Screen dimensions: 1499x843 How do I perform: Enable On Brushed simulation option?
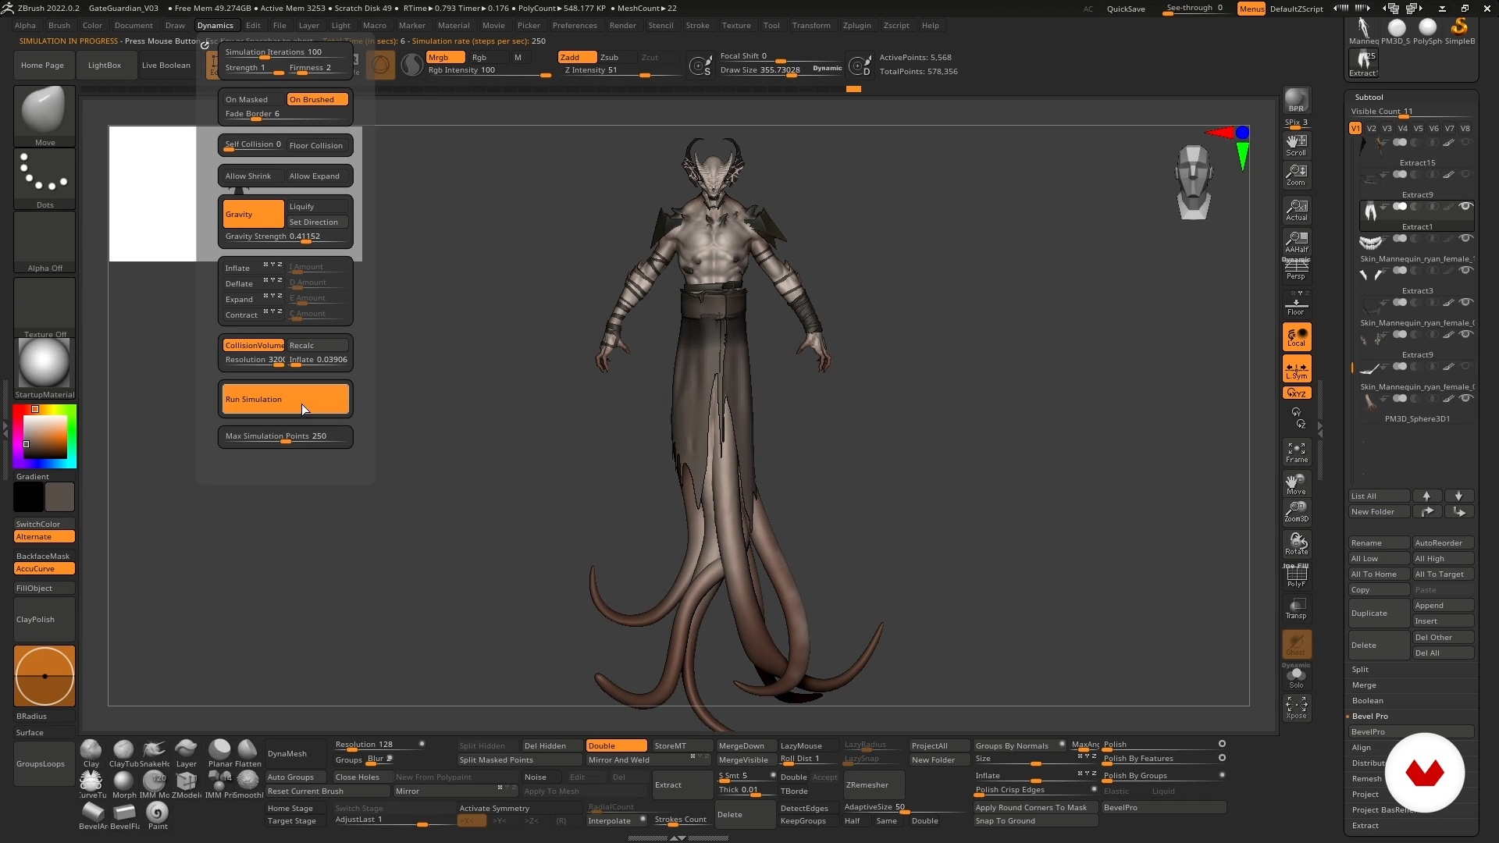(317, 99)
